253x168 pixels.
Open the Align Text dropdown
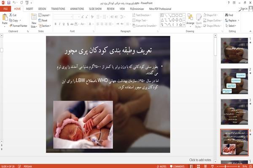point(140,21)
